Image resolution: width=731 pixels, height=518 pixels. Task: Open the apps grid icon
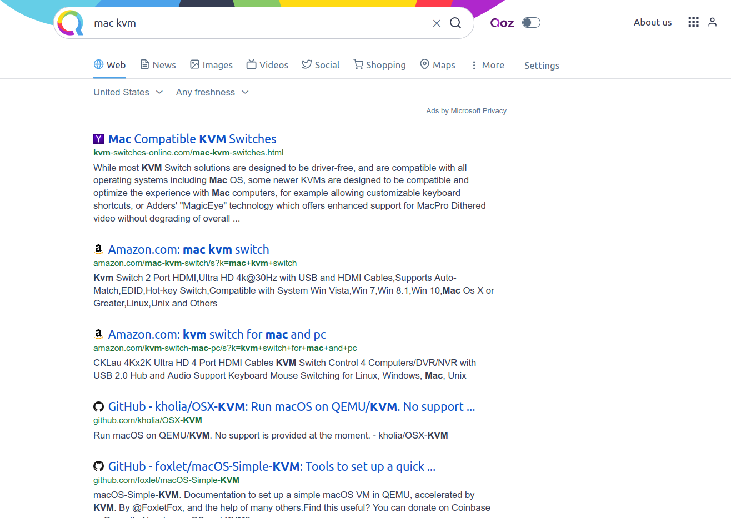693,22
